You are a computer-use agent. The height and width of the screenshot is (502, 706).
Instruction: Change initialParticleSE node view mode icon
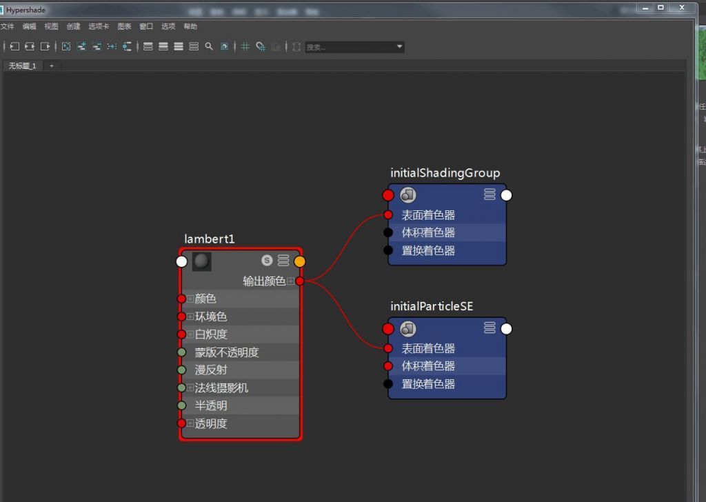click(x=490, y=328)
